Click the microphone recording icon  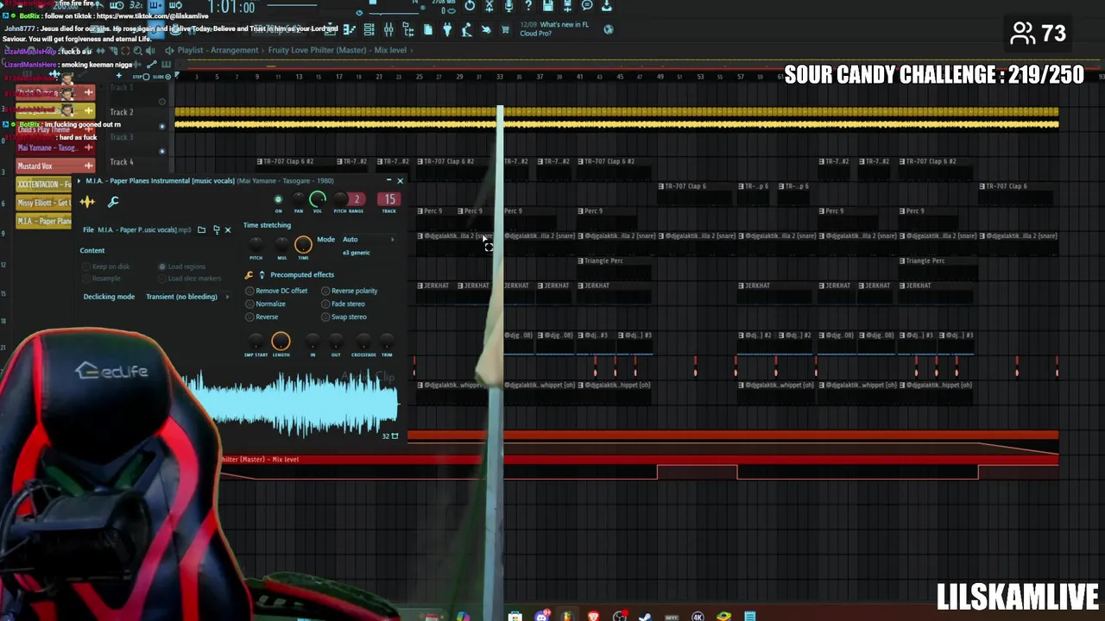(508, 6)
